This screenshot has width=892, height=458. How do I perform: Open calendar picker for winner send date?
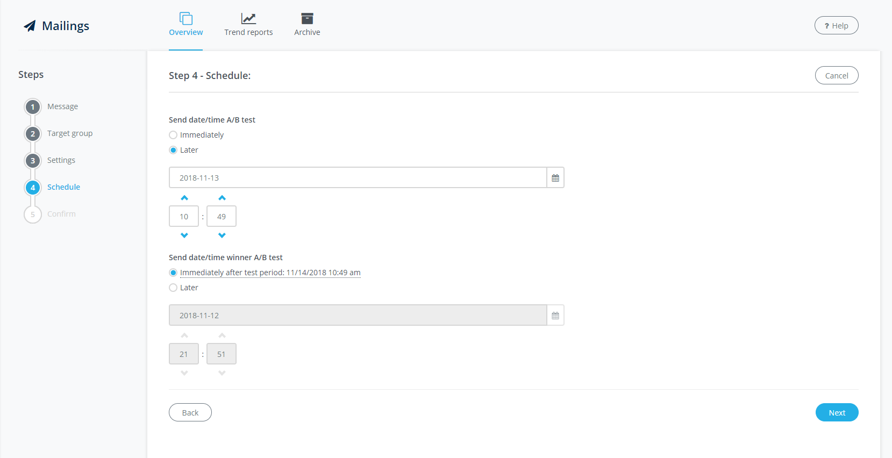[x=555, y=316]
